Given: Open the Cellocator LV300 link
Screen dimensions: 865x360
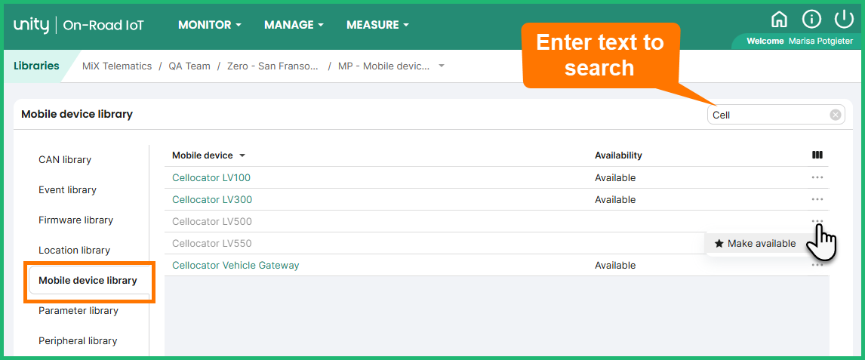Looking at the screenshot, I should tap(212, 199).
